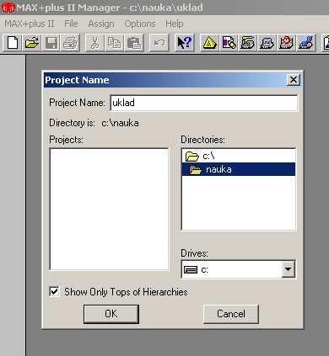The width and height of the screenshot is (329, 356).
Task: Click the Cancel button
Action: [x=231, y=314]
